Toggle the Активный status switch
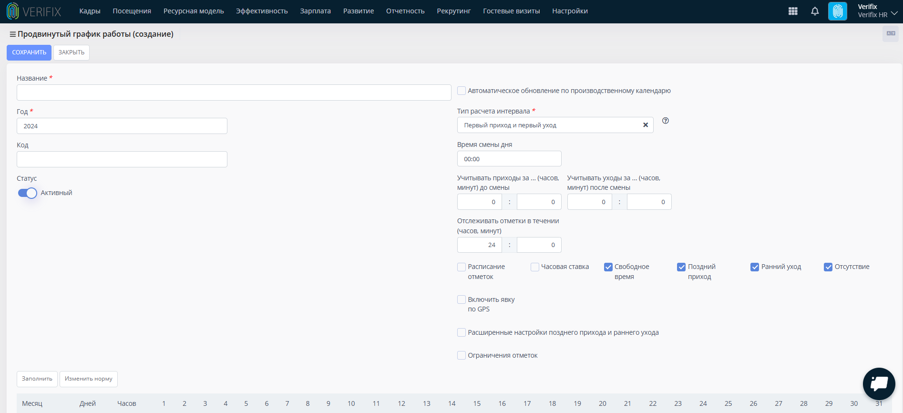 click(27, 193)
